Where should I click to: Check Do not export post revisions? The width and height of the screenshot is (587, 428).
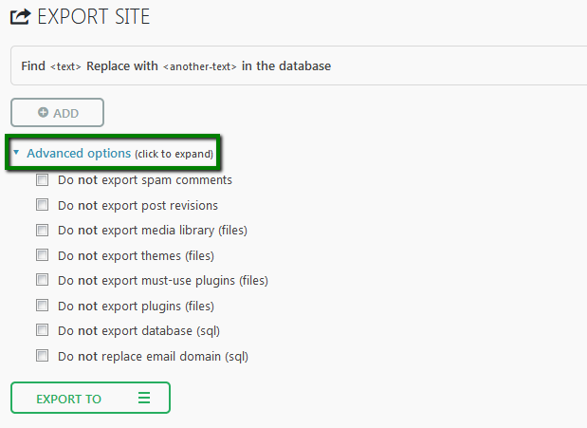point(42,205)
